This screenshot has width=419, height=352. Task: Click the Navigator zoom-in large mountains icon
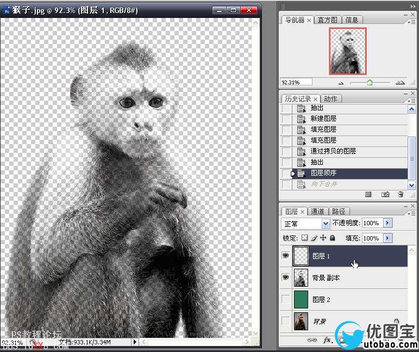click(x=400, y=83)
